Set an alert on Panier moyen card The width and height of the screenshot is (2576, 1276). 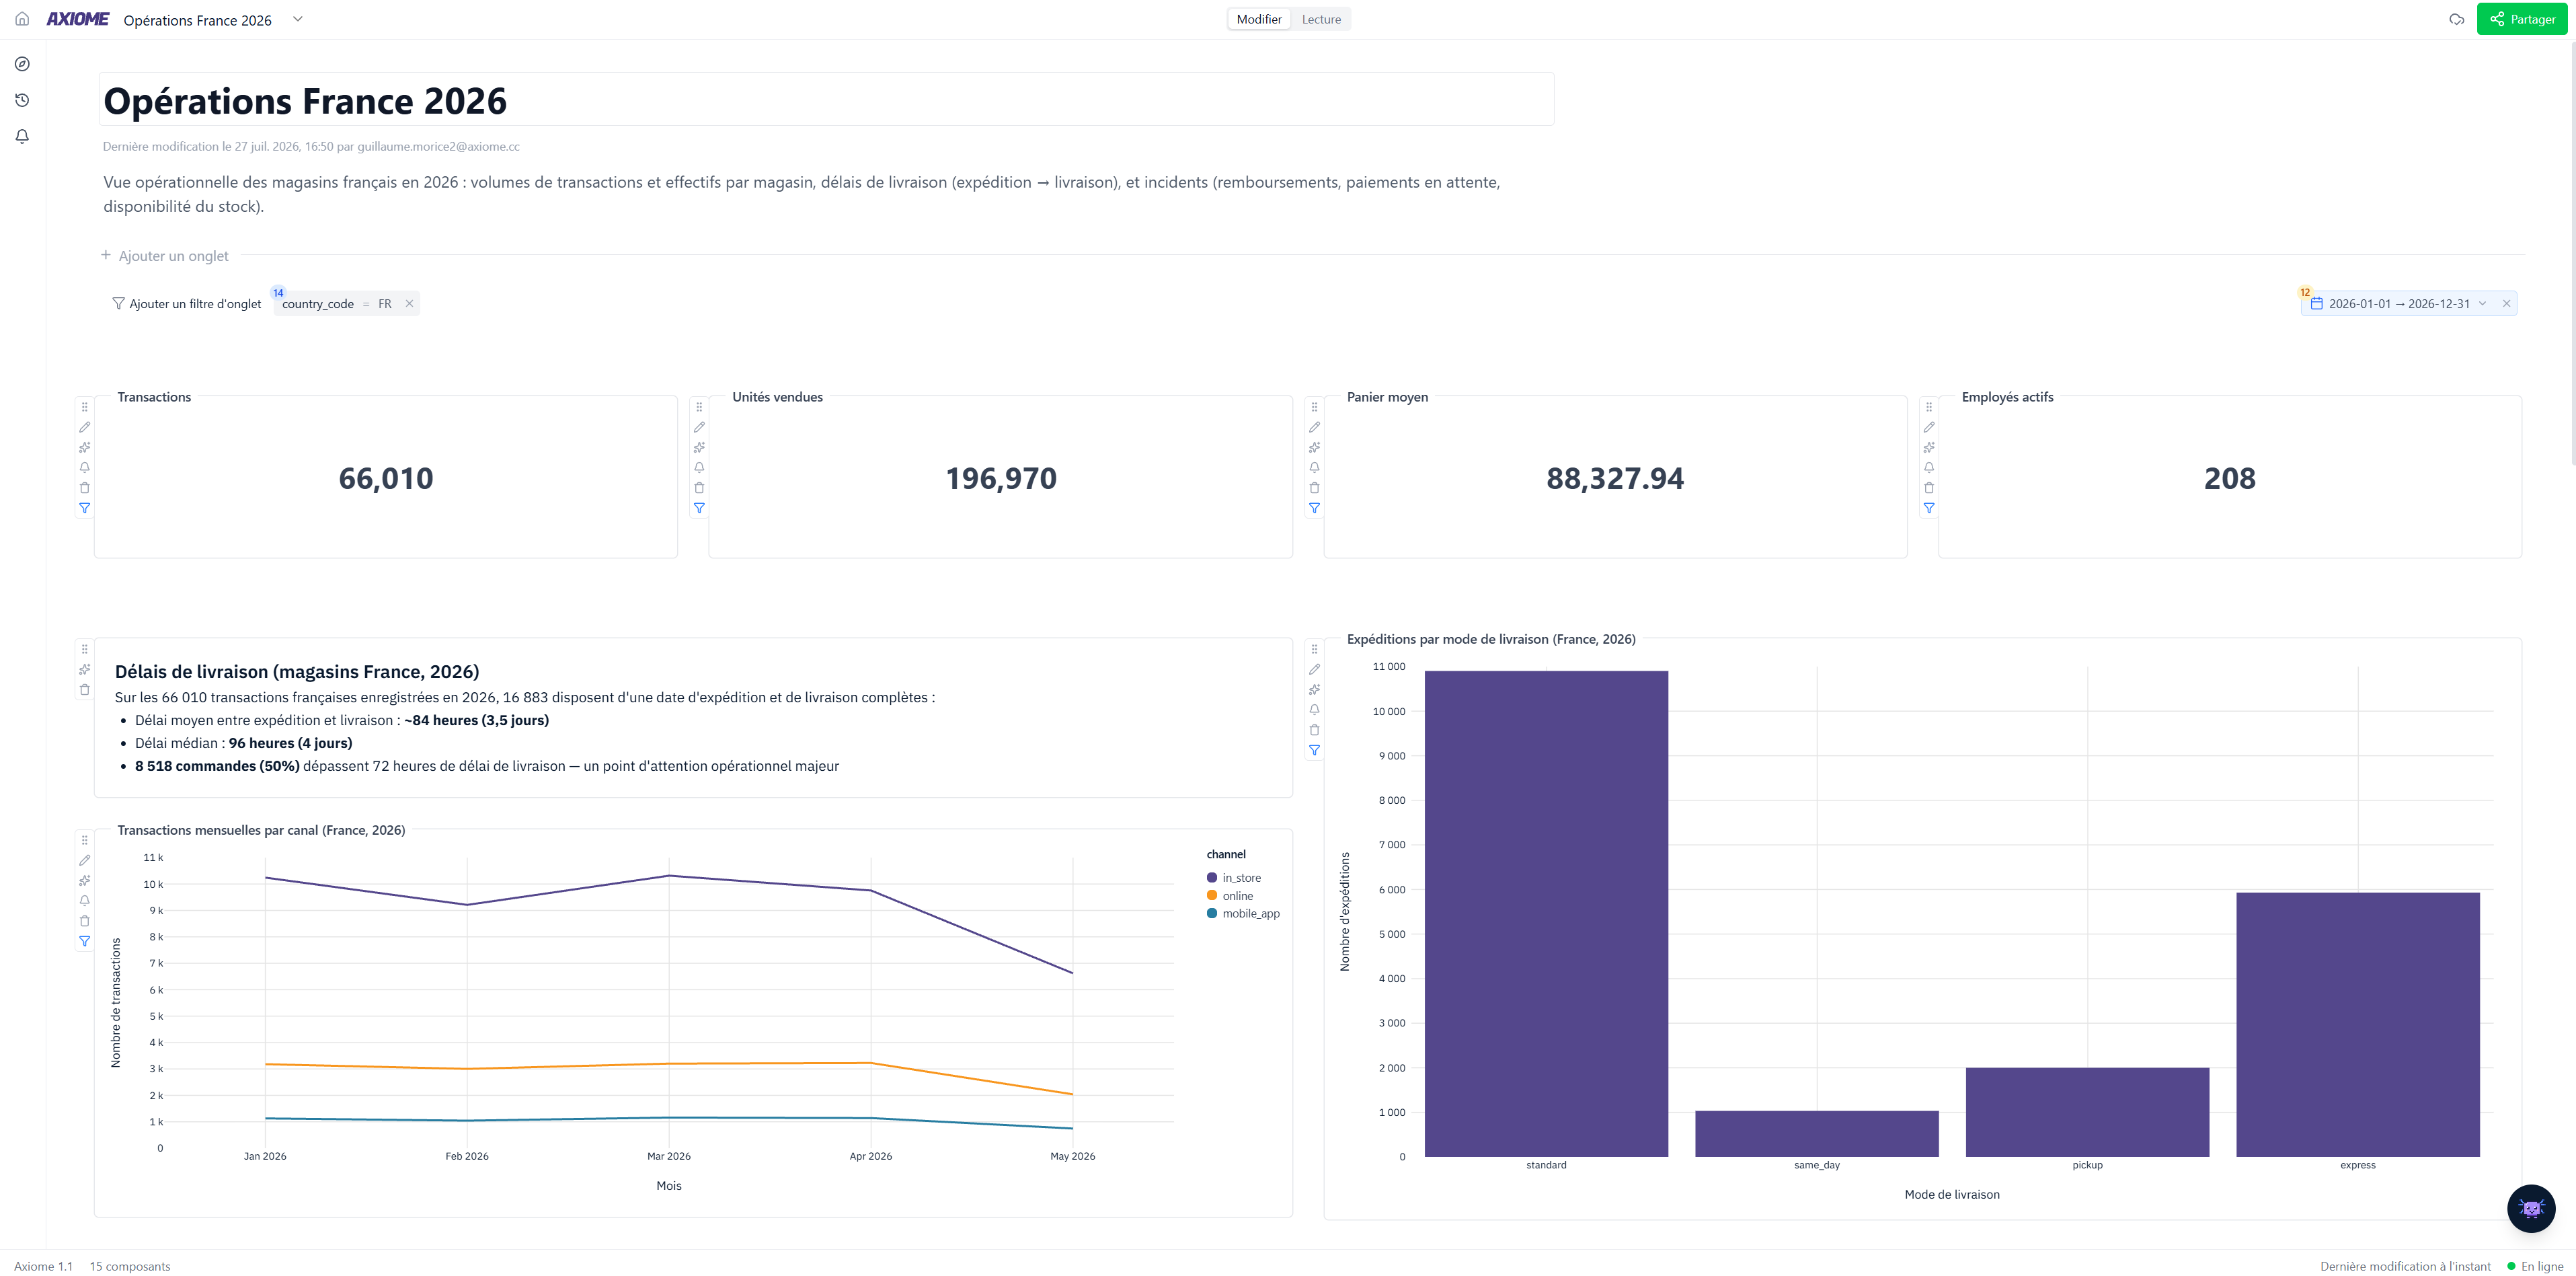point(1314,467)
